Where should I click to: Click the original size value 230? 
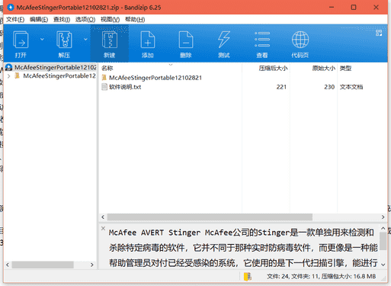point(329,87)
